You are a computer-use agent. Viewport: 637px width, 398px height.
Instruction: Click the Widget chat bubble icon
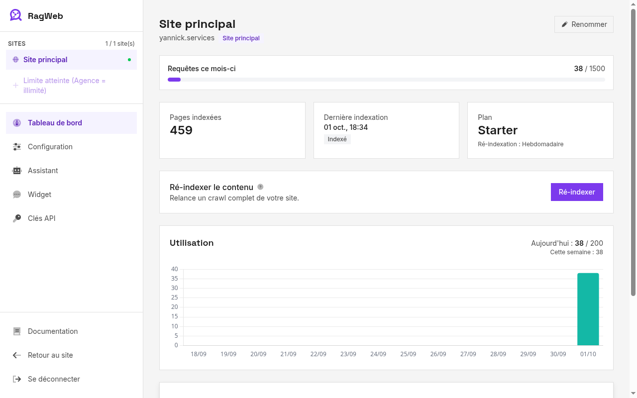pyautogui.click(x=17, y=195)
